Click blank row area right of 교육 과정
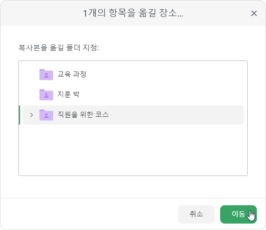Image resolution: width=266 pixels, height=230 pixels. pyautogui.click(x=166, y=75)
